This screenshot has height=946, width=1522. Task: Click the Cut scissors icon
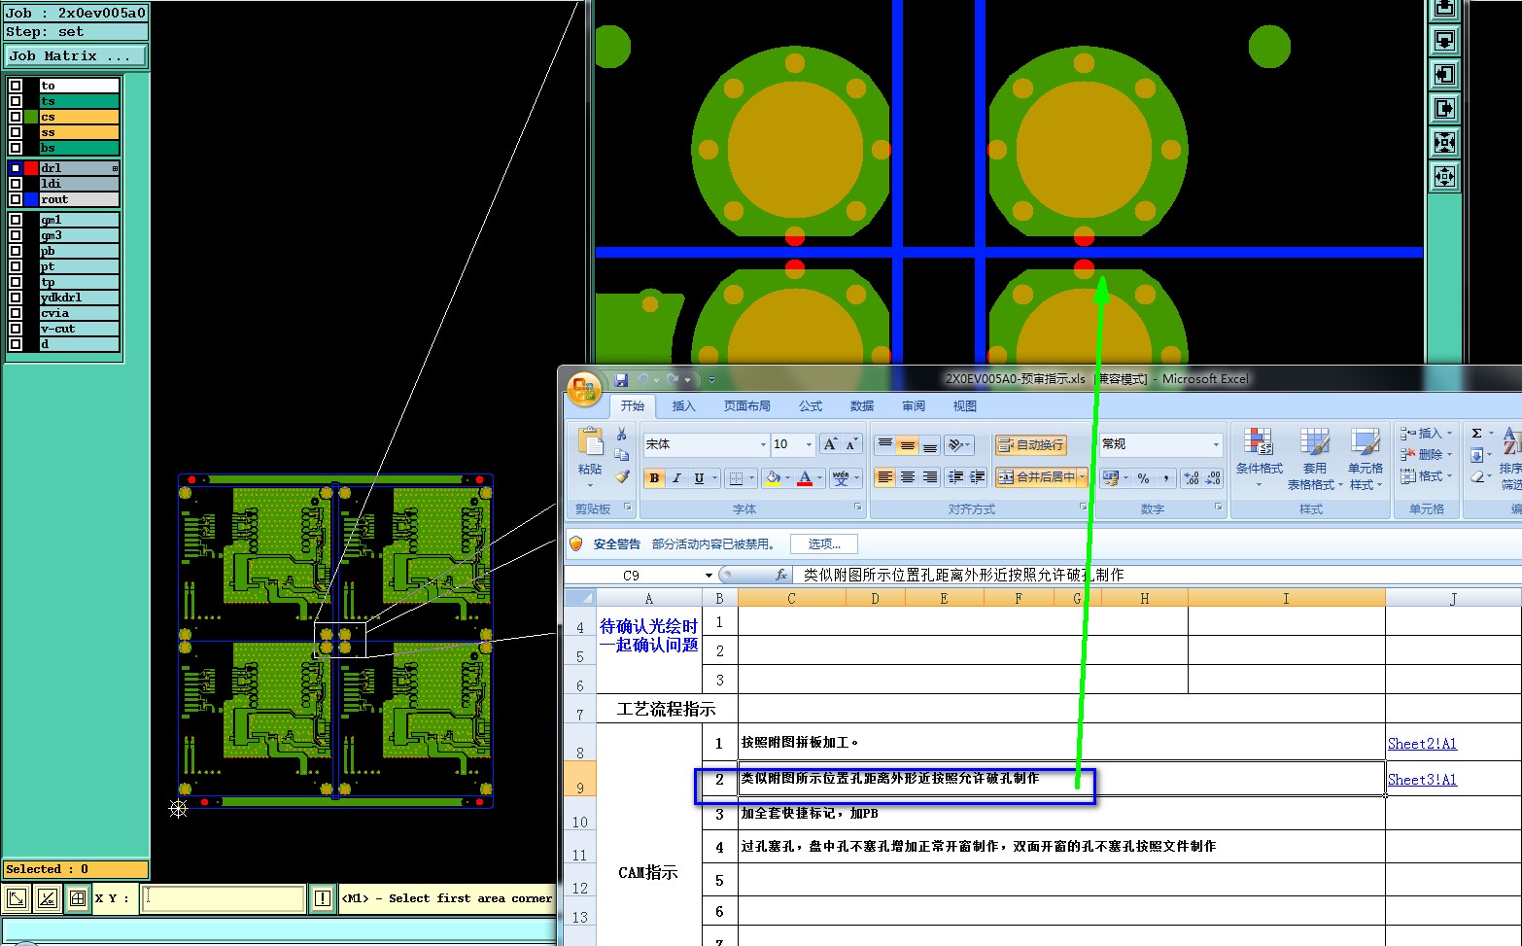622,434
